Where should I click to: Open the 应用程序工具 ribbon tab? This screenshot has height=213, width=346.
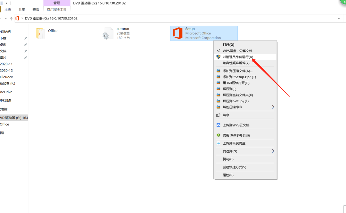[57, 10]
